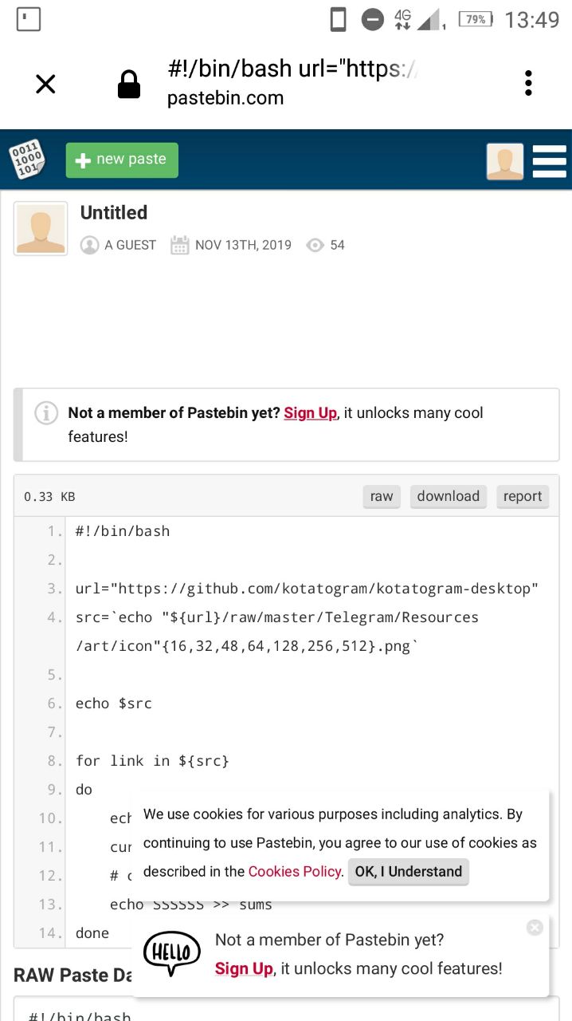This screenshot has height=1021, width=572.
Task: Tap the guest profile picture thumbnail
Action: (x=41, y=229)
